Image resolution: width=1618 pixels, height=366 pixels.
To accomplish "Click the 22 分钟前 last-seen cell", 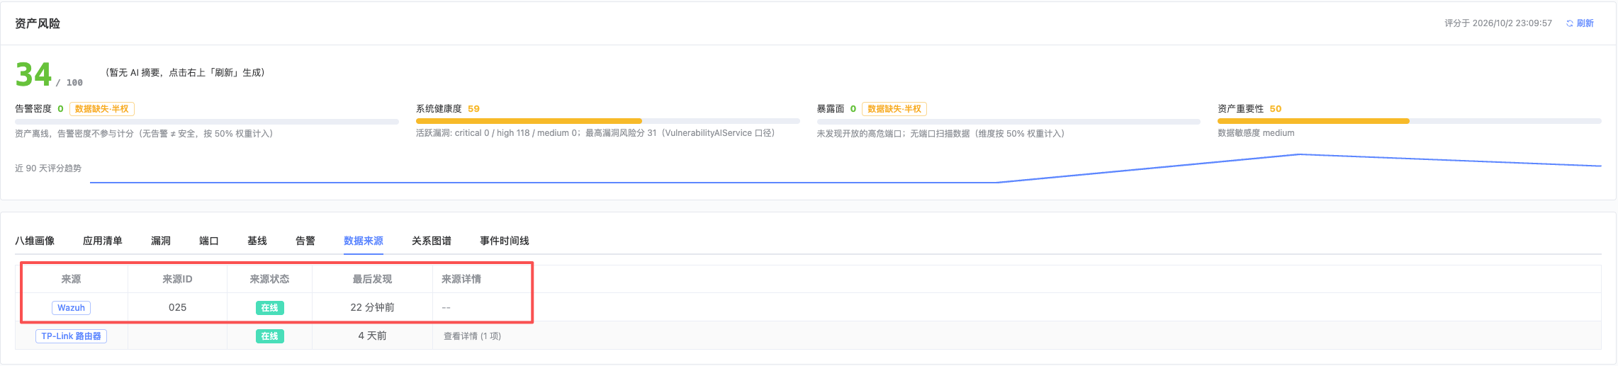I will 372,307.
